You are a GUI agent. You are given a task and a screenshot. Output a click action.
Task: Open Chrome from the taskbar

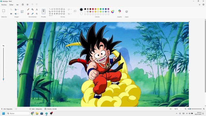coord(32,113)
